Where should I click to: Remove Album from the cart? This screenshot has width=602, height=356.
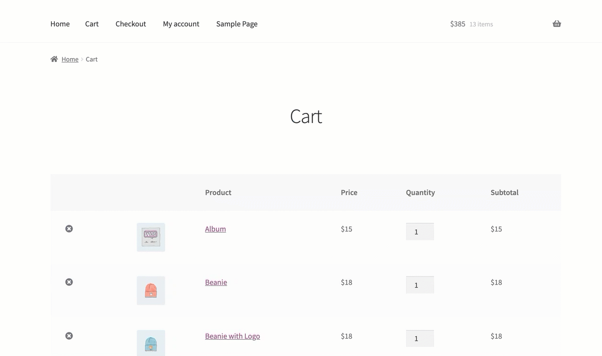69,229
